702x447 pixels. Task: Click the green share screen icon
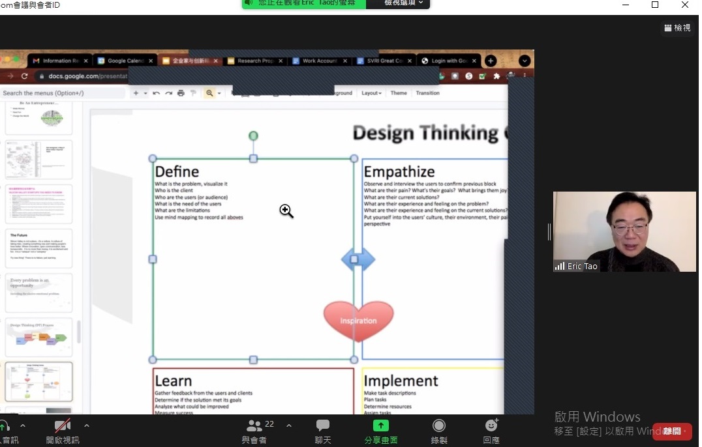380,425
